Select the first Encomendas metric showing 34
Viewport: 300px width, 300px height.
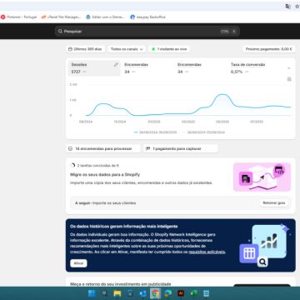(136, 68)
